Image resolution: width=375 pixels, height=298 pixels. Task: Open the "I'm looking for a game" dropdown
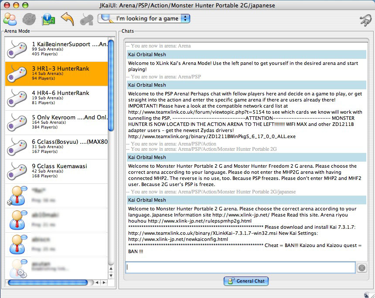click(x=144, y=19)
